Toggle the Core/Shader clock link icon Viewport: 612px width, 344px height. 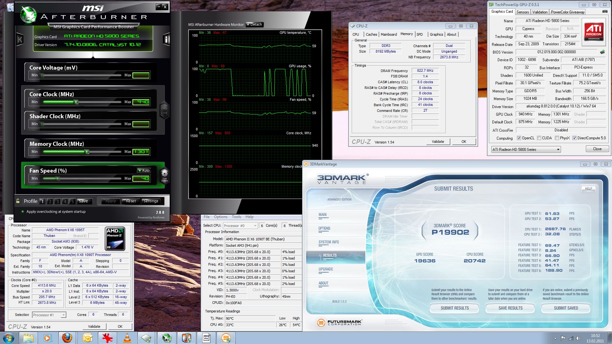(164, 110)
